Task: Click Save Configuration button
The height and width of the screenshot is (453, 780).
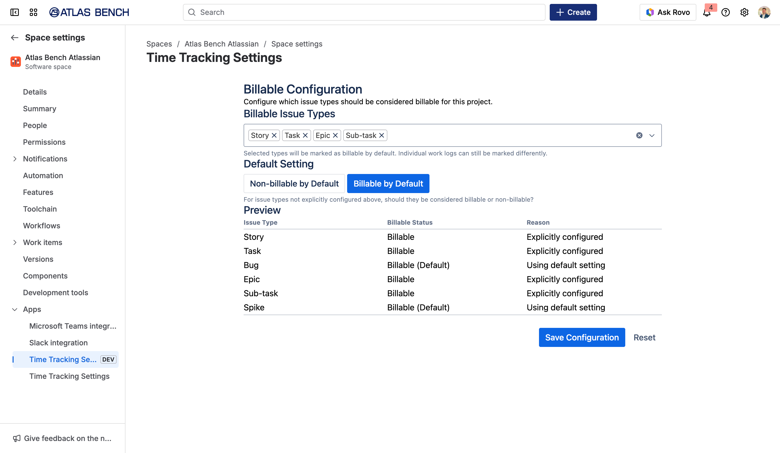Action: point(582,337)
